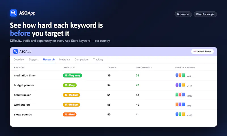
Task: Click the +207 more apps count
Action: (x=190, y=96)
